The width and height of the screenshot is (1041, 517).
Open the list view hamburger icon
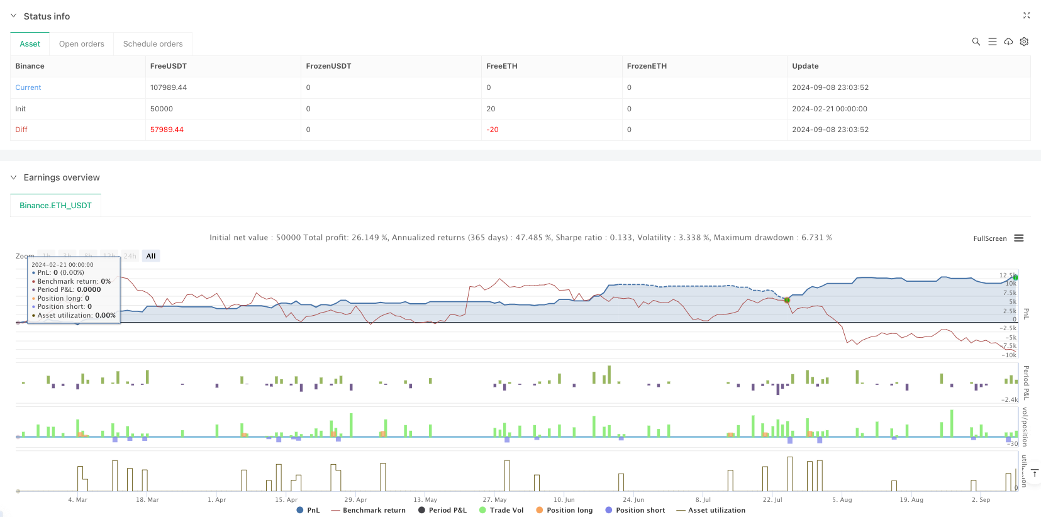point(992,42)
